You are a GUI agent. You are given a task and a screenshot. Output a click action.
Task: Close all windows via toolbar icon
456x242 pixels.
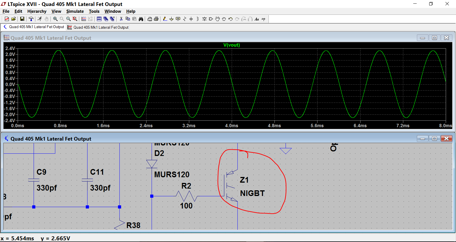pyautogui.click(x=112, y=19)
